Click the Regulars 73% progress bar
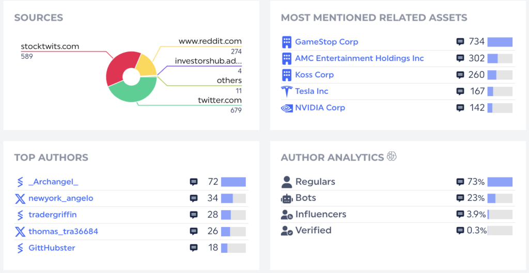 point(500,182)
